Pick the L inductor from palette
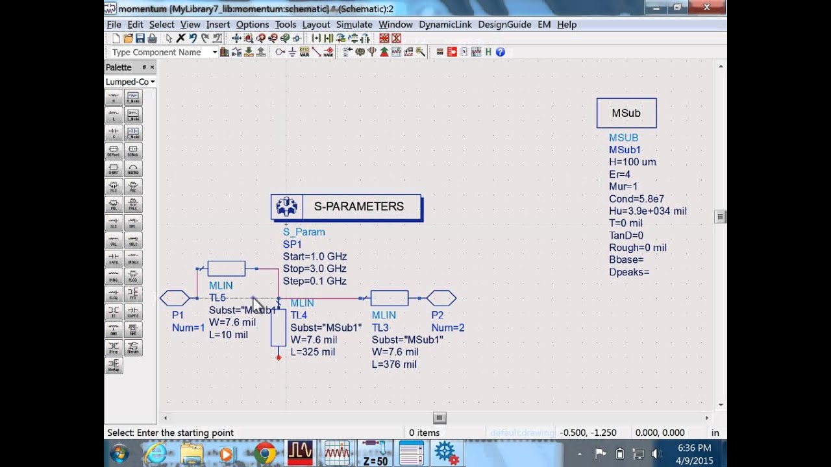831x467 pixels. coord(114,115)
